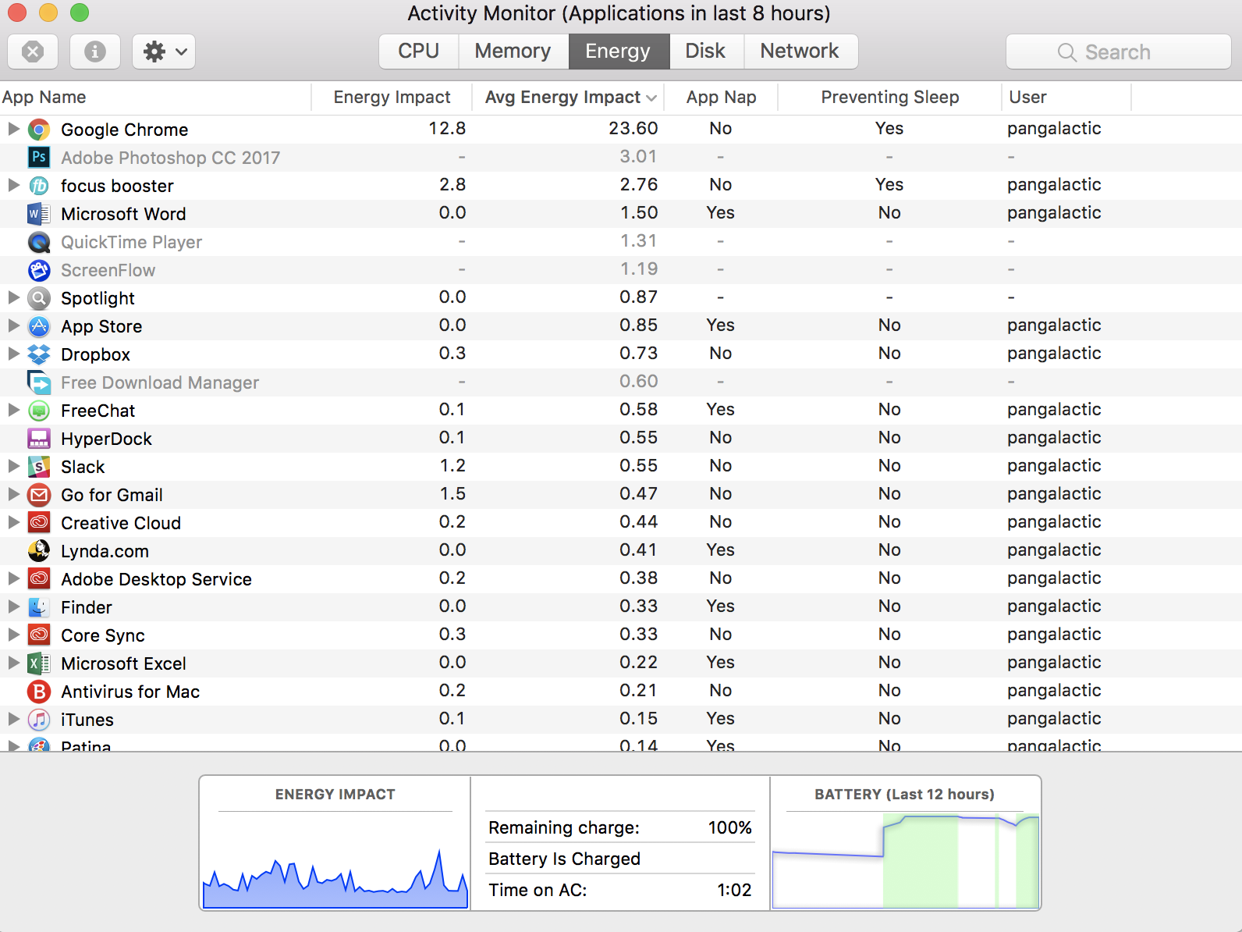Select the Lynda.com row name
The height and width of the screenshot is (932, 1242).
tap(105, 551)
